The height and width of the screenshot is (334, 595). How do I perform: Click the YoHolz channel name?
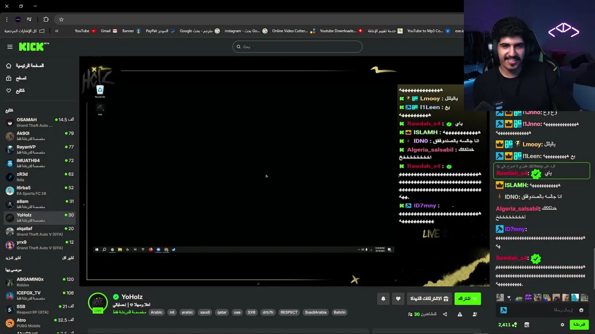point(132,297)
